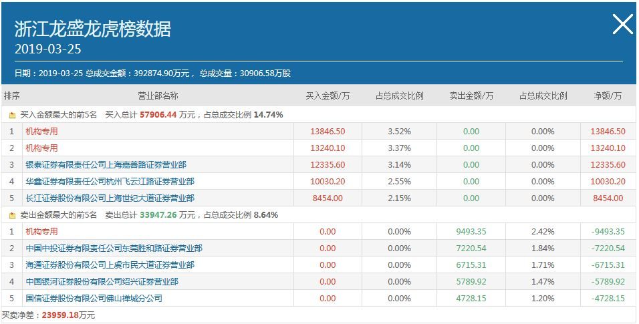Click the 1.47% sell proportion cell

(x=543, y=282)
